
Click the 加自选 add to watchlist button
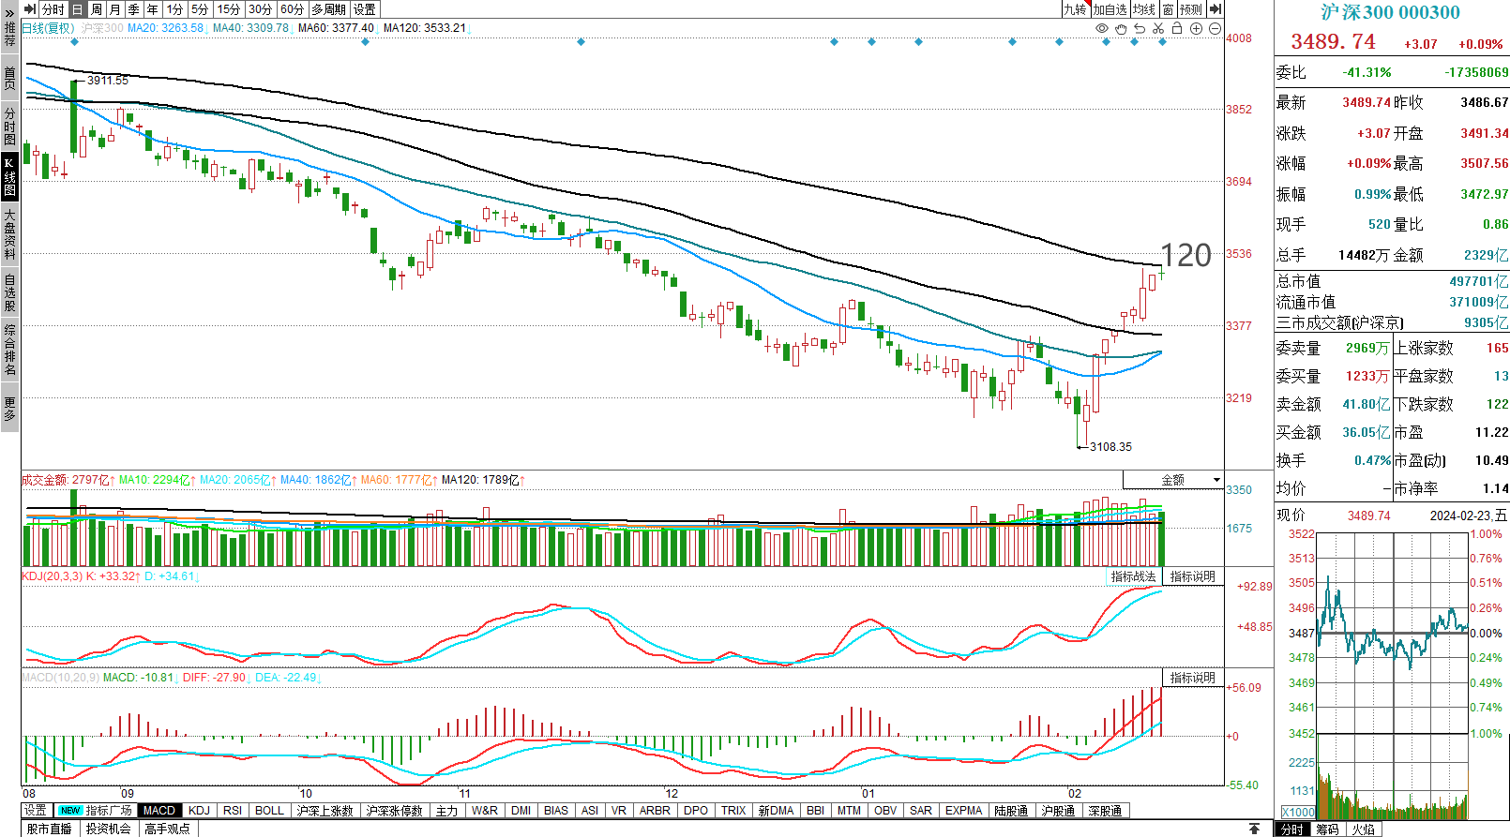click(1110, 9)
